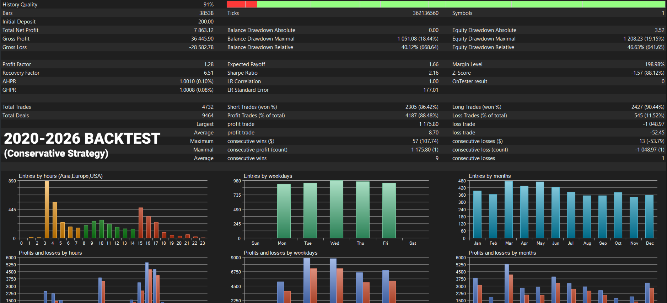Click the Tue blue bar in weekday profits
The image size is (667, 303).
click(307, 280)
